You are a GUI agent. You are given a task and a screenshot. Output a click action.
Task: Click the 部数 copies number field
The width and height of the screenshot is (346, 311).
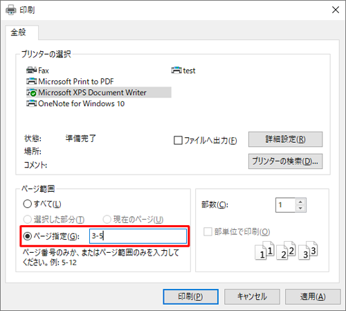(x=286, y=205)
